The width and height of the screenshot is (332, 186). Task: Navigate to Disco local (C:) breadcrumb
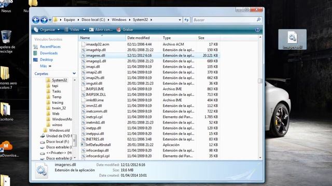(93, 20)
